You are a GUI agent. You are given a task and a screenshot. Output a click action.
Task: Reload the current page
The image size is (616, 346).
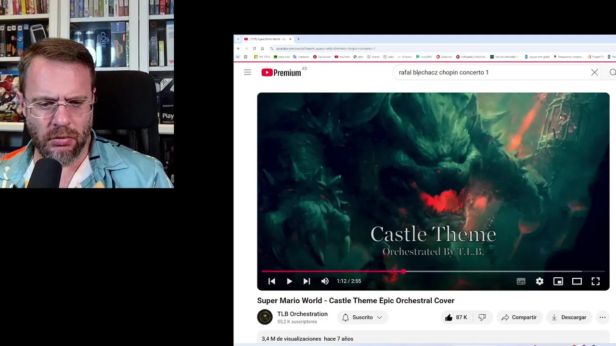[254, 49]
